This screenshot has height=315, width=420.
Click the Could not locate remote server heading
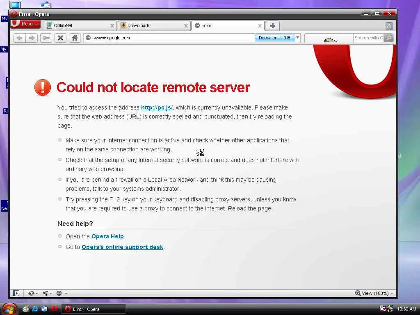click(153, 87)
